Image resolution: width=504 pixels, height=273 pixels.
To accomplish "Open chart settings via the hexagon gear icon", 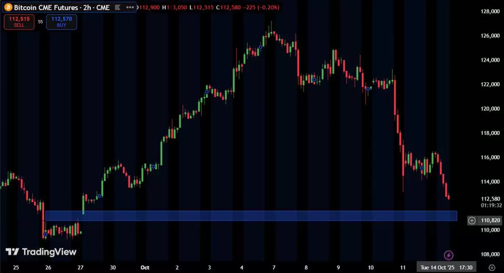I will [x=492, y=267].
